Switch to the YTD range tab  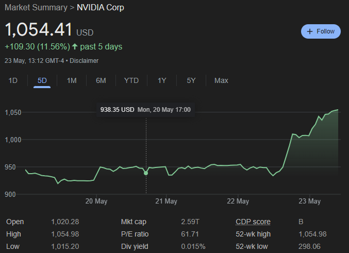coord(131,80)
